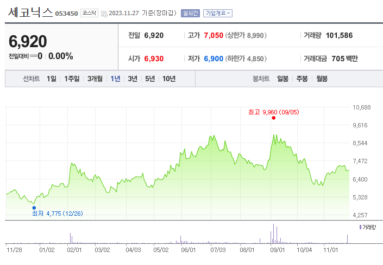This screenshot has width=383, height=265.
Task: Click the calendar clock icon beside the date
Action: coord(104,14)
